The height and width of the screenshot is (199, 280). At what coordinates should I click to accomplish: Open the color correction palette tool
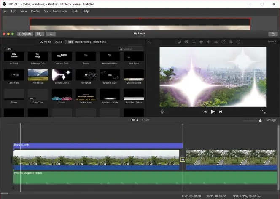[186, 42]
